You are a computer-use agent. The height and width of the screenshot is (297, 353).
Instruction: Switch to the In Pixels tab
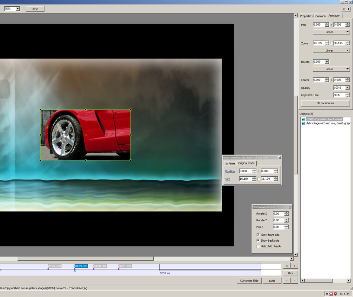click(x=230, y=163)
